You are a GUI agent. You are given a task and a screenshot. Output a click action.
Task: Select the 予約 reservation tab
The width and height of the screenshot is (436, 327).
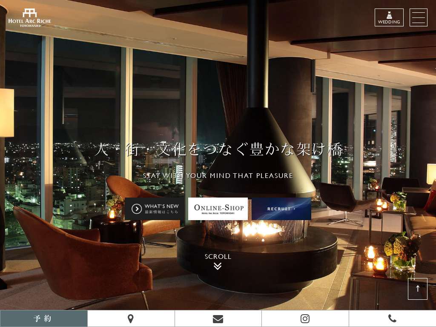click(43, 318)
